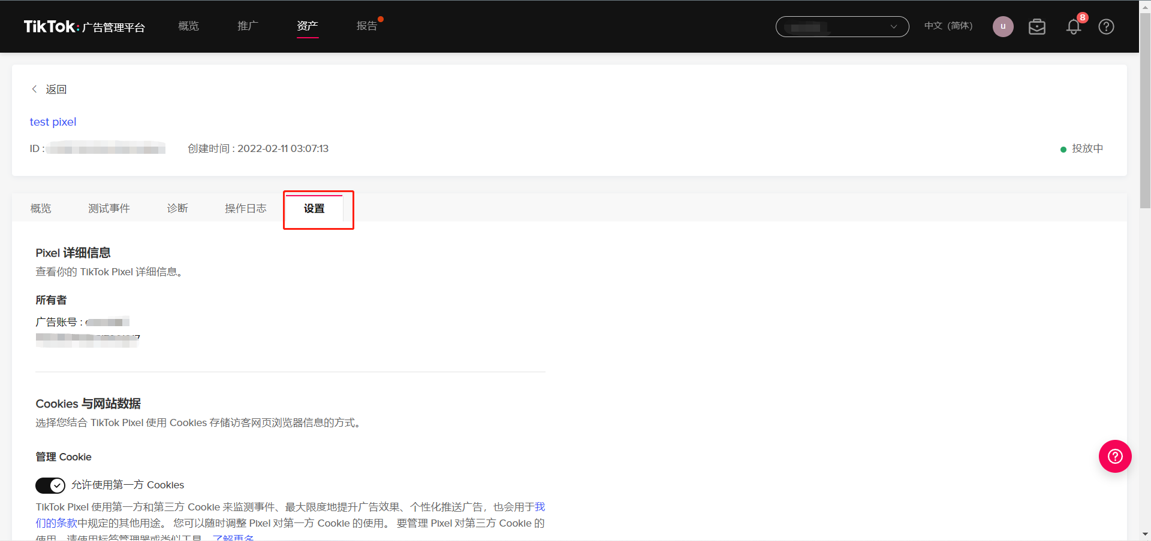This screenshot has height=541, width=1151.
Task: Click the Cookies 与网站数据 heading
Action: click(x=88, y=404)
